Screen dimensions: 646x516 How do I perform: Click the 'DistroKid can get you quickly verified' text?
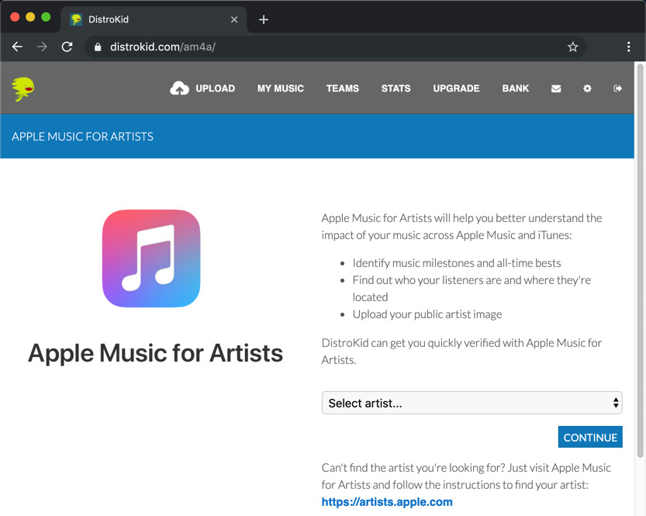point(461,352)
